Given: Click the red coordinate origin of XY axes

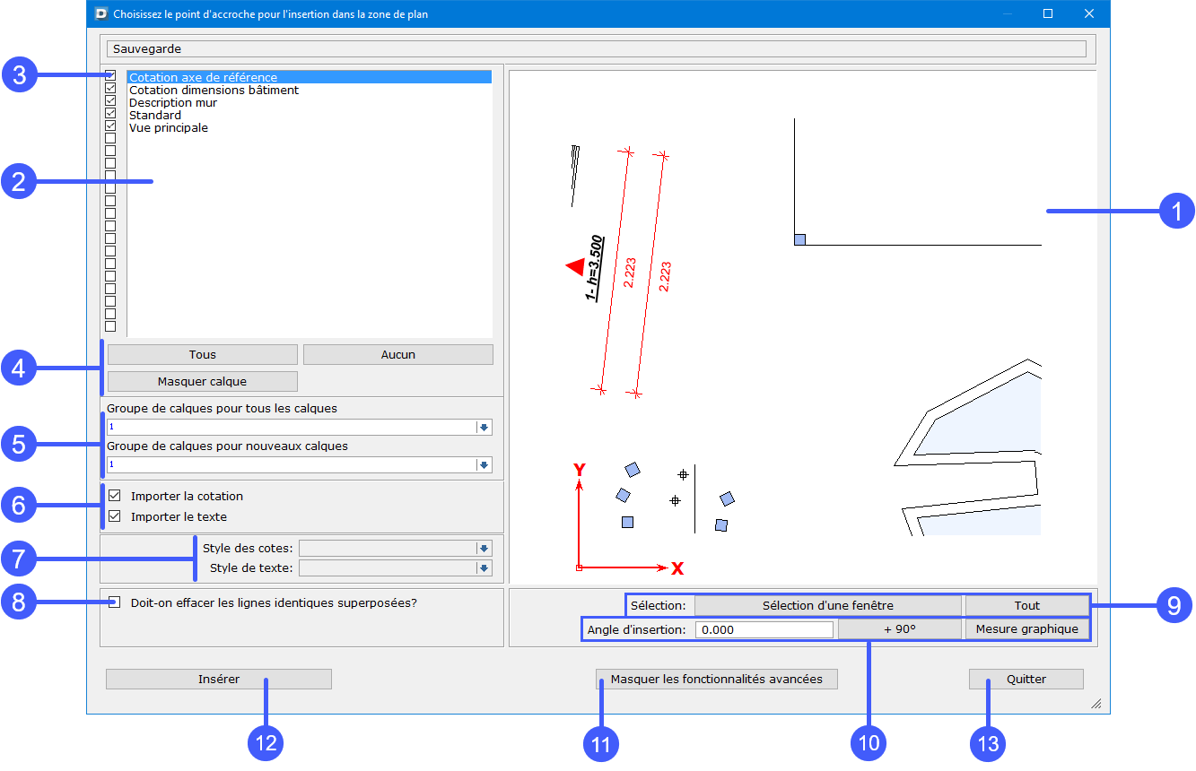Looking at the screenshot, I should (579, 567).
